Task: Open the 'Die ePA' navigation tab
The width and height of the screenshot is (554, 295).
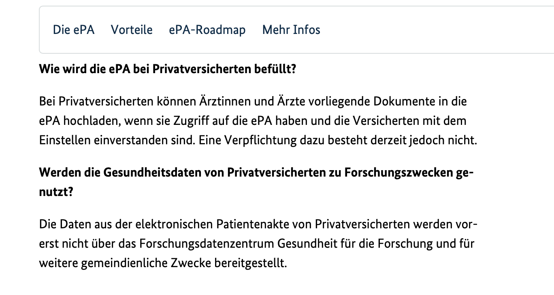Action: click(x=74, y=30)
